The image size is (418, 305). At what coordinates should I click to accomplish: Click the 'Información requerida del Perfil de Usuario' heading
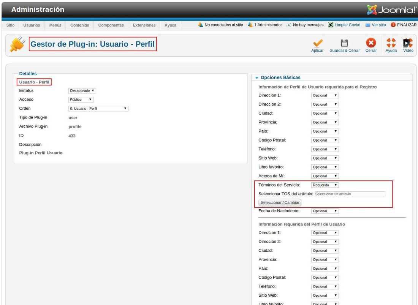pyautogui.click(x=301, y=224)
